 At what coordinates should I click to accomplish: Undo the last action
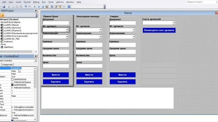pos(26,7)
